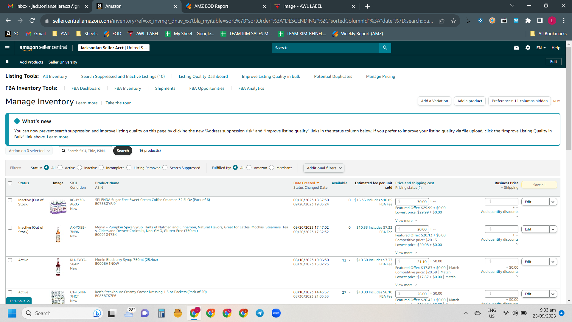The width and height of the screenshot is (572, 322).
Task: Open the Seller Central hamburger menu
Action: tap(7, 48)
